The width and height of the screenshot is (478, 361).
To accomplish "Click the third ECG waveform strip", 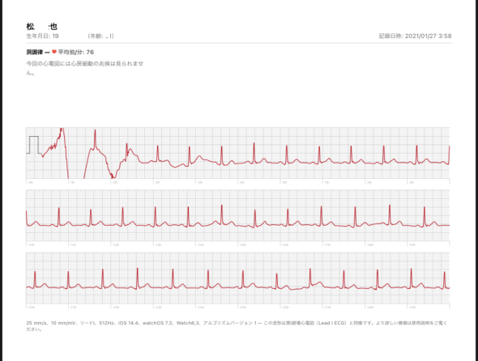I will (237, 278).
